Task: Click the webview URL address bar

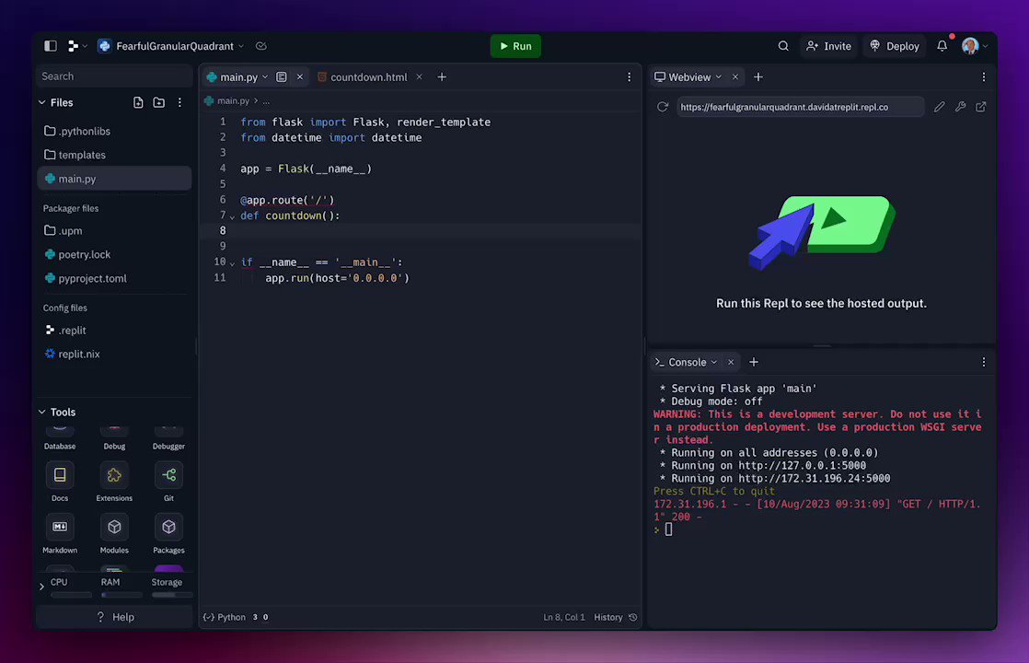Action: click(x=800, y=106)
